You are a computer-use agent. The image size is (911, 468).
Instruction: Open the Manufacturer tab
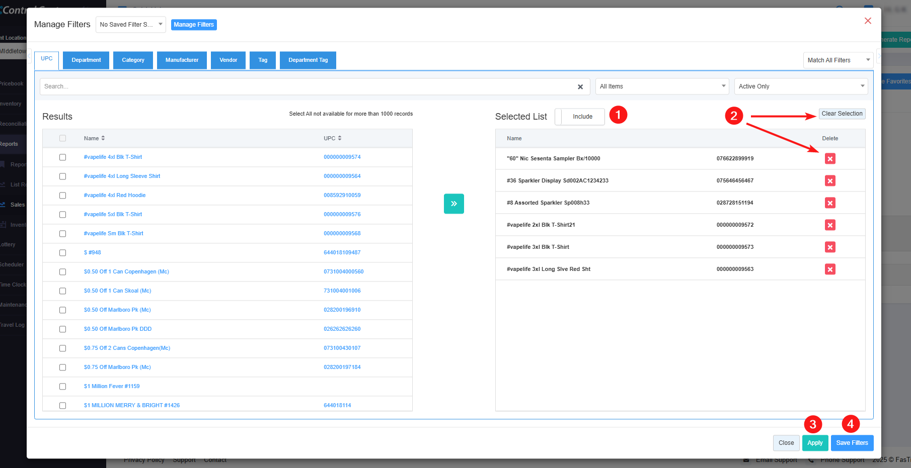coord(182,60)
